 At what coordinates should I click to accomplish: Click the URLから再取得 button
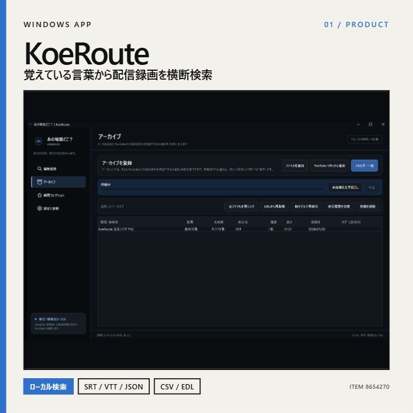pos(274,206)
